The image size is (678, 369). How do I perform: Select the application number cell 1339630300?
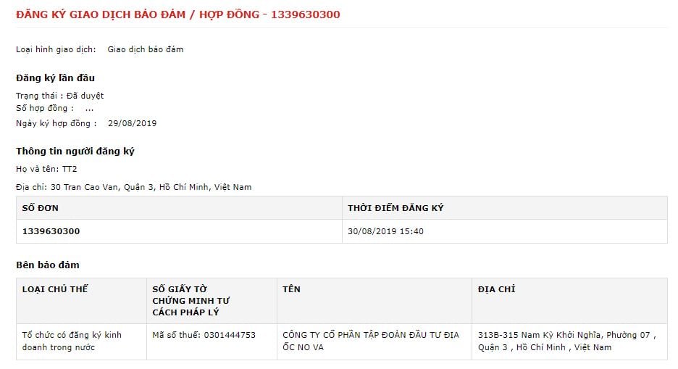51,231
